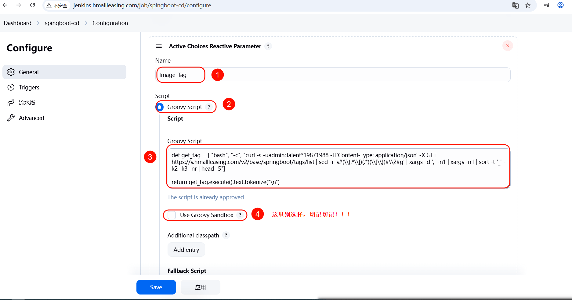This screenshot has height=300, width=572.
Task: Show help for Use Groovy Sandbox
Action: point(240,215)
